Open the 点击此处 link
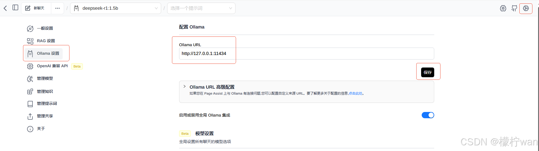The image size is (539, 151). click(356, 93)
